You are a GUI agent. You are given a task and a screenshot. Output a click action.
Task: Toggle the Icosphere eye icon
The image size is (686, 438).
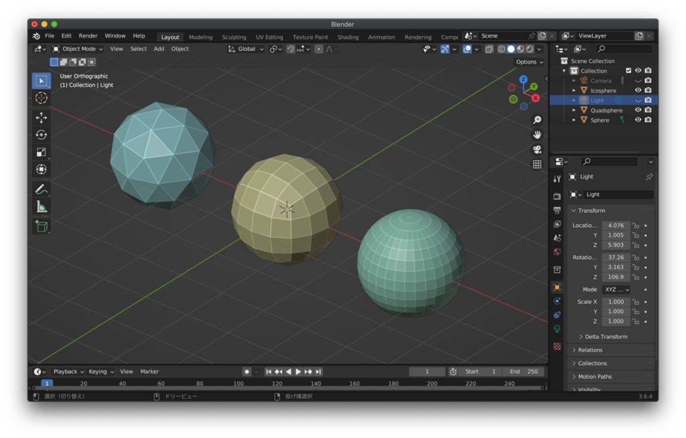638,90
